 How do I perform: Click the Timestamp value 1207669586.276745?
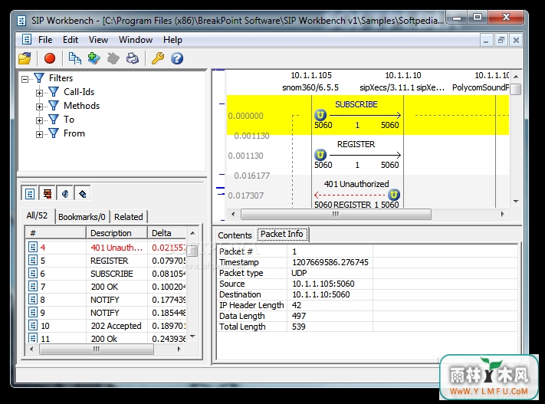[x=330, y=262]
